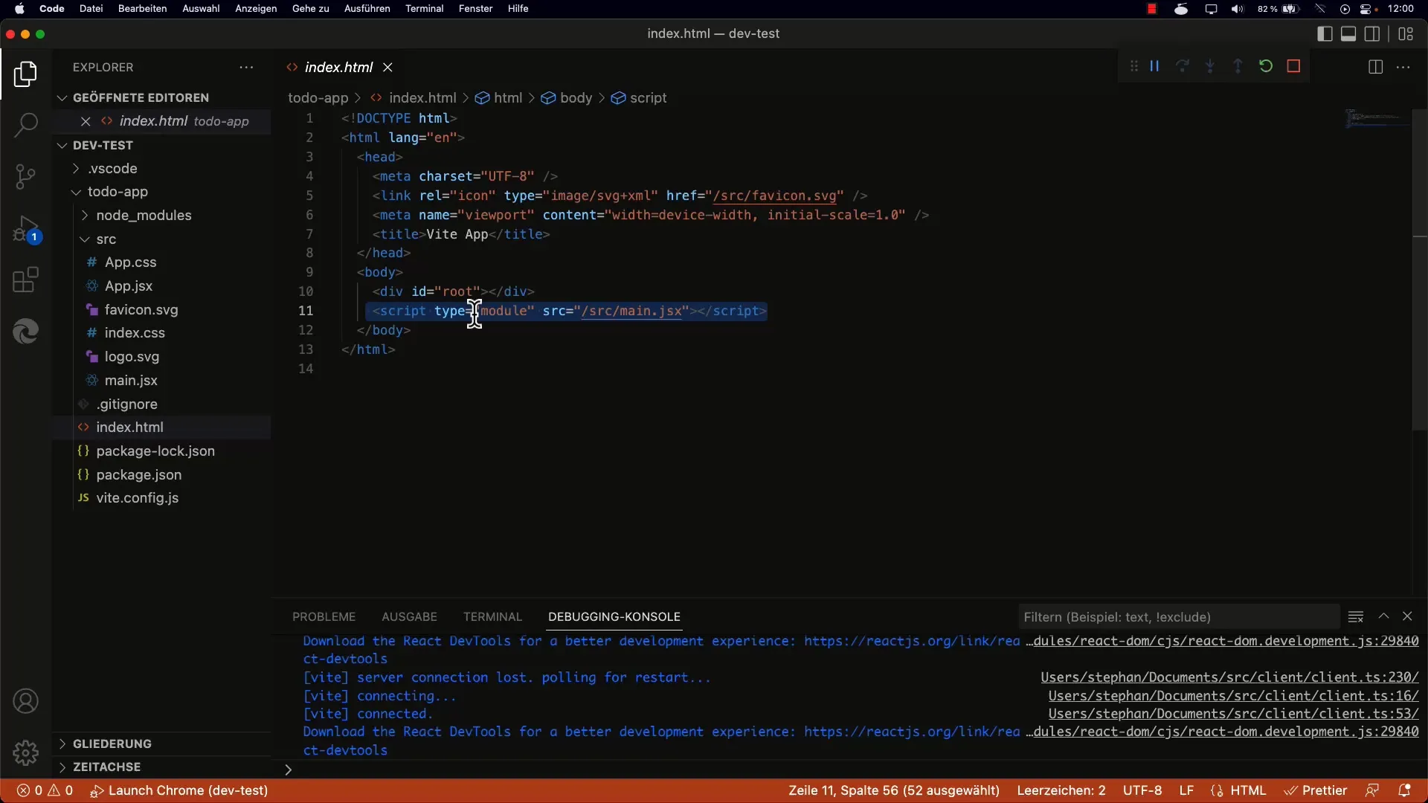Open the Search view in activity bar

pyautogui.click(x=25, y=124)
